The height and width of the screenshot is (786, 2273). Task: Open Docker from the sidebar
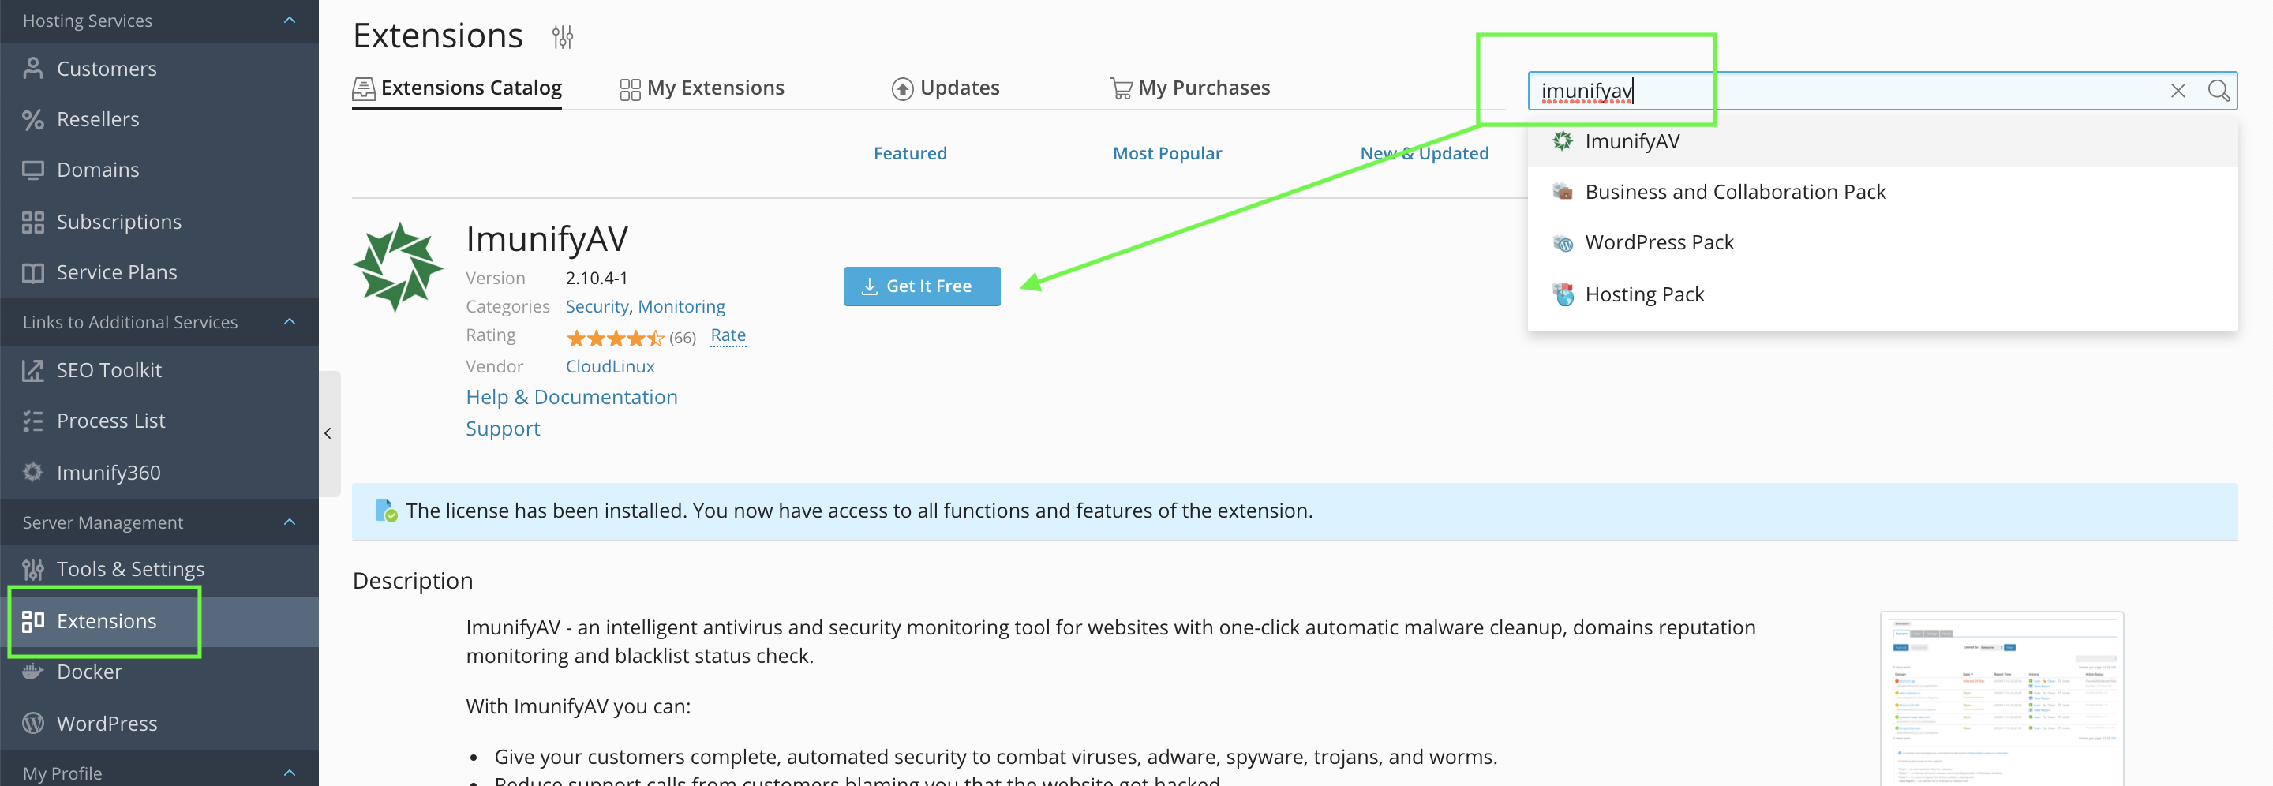[x=89, y=672]
